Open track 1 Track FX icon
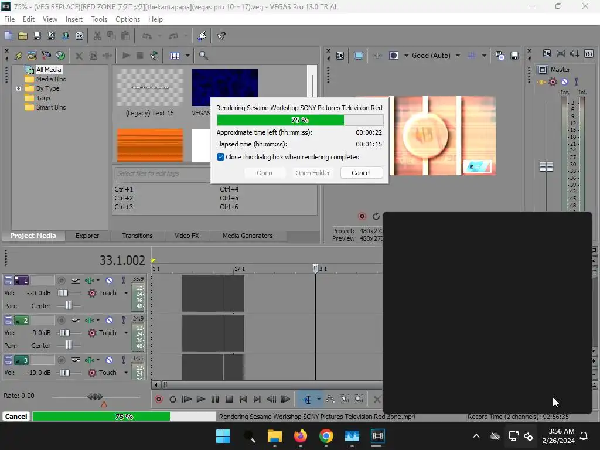Image resolution: width=600 pixels, height=450 pixels. [88, 281]
